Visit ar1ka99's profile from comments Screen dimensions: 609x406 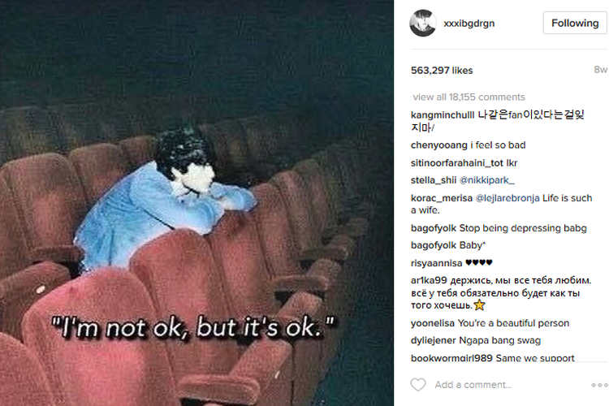[429, 280]
